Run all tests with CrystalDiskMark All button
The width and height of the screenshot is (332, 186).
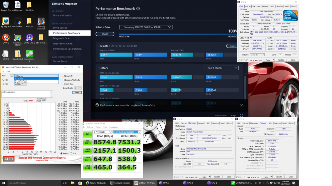87,134
